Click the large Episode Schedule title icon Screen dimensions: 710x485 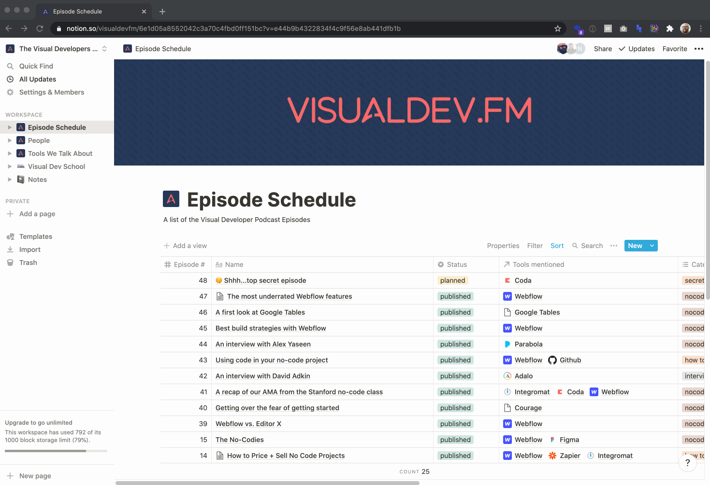point(171,199)
